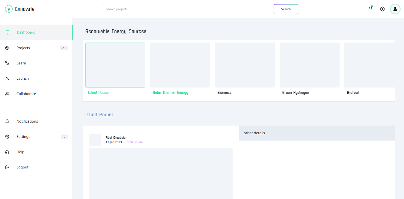Click the Help headphones icon
Screen dimensions: 404x199
(7, 152)
